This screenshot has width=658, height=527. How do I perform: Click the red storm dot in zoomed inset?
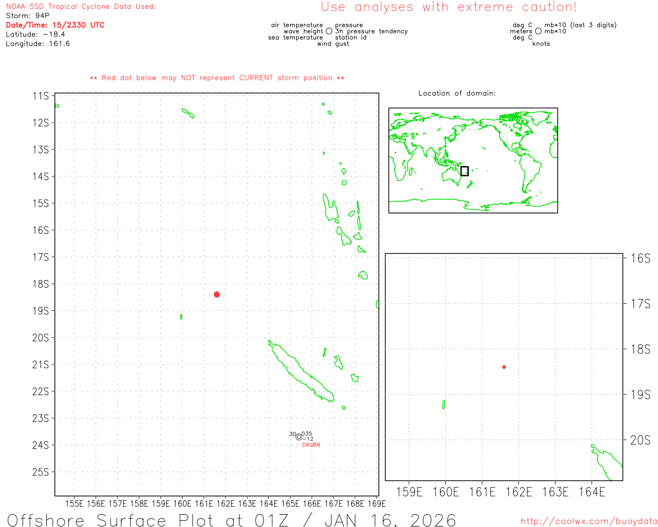point(504,367)
